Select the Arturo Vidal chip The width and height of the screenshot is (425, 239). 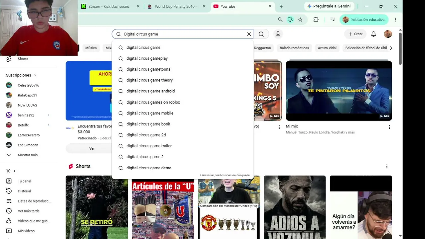(x=327, y=48)
